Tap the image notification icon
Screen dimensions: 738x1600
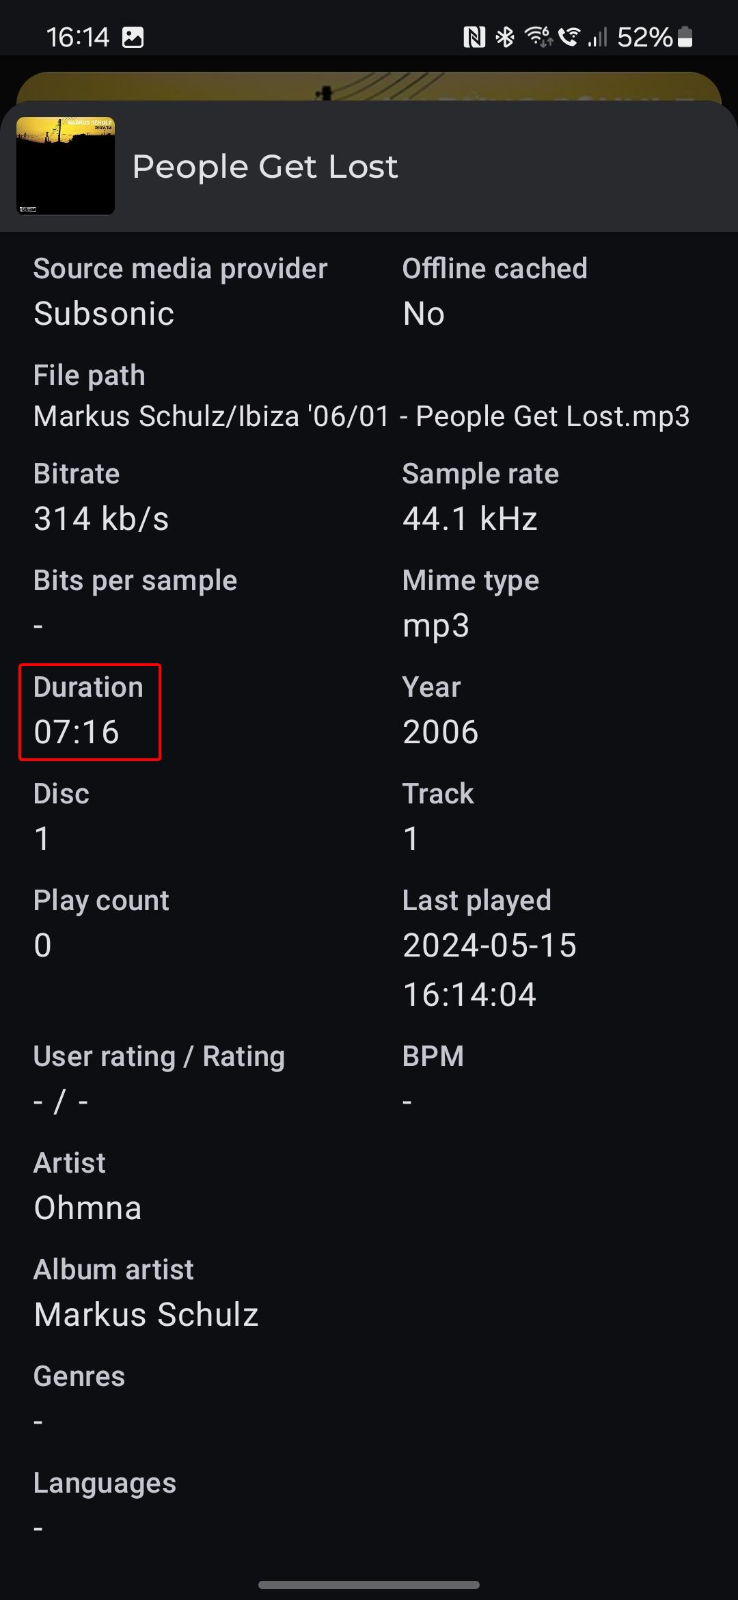click(x=133, y=37)
